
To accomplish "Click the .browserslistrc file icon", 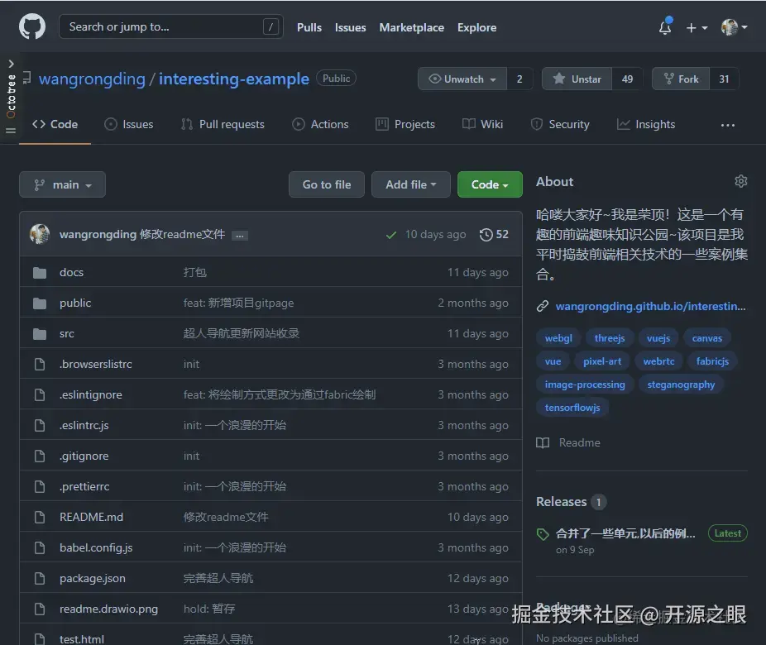I will point(40,364).
